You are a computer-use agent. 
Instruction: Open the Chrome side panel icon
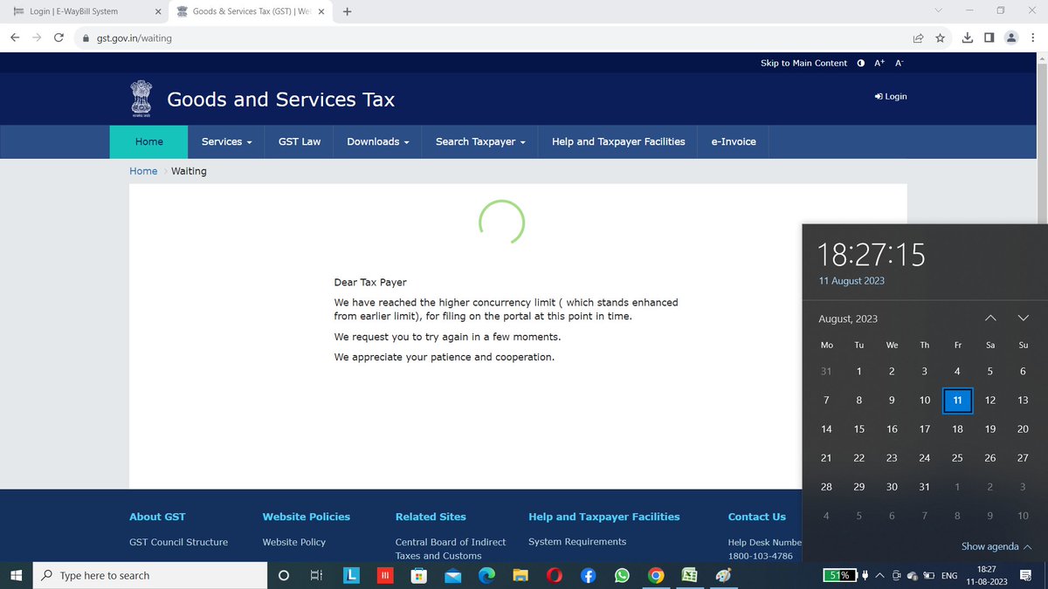(989, 38)
